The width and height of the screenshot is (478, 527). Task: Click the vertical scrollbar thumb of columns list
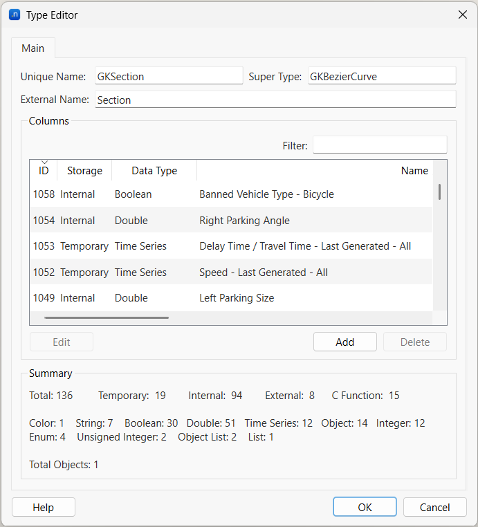[440, 192]
